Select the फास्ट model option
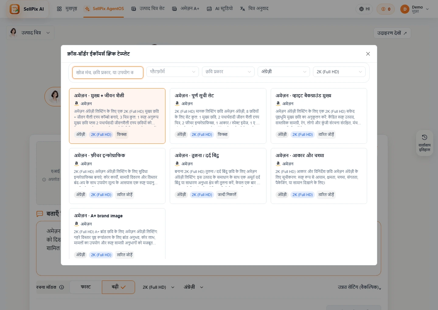This screenshot has height=310, width=438. [x=86, y=287]
